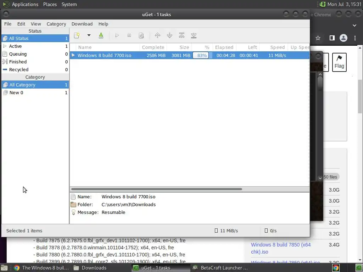Click the Flag button in Chrome page
363x272 pixels.
[x=339, y=62]
